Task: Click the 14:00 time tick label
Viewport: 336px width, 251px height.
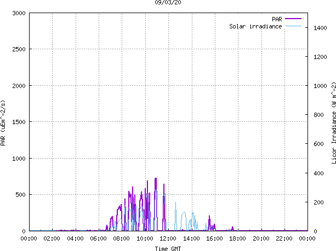Action: click(191, 238)
